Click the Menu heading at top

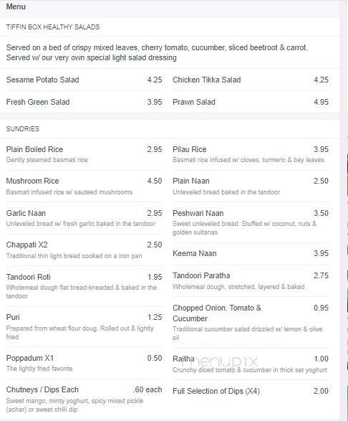[16, 6]
